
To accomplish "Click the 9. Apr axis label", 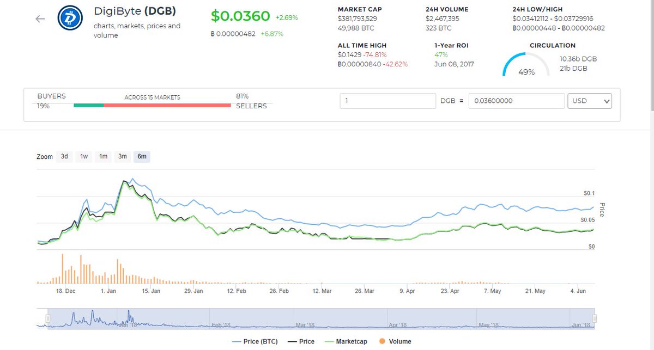I will pos(407,291).
